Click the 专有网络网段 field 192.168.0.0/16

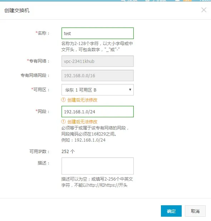(x=98, y=75)
